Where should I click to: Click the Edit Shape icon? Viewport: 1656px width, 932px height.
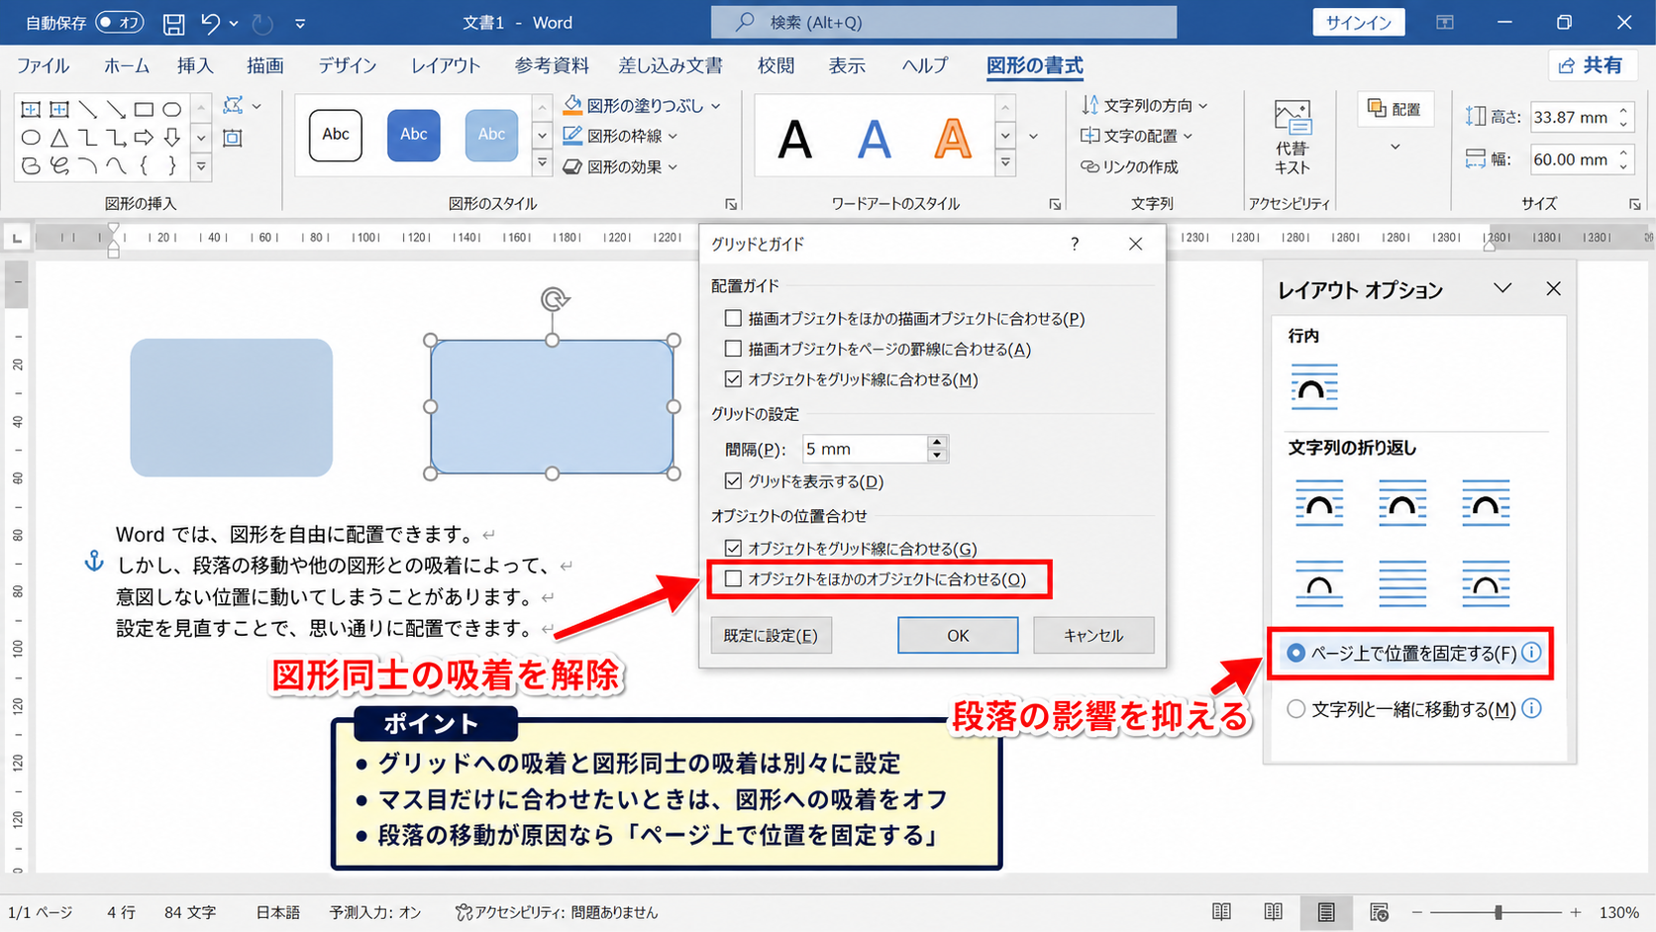click(234, 105)
